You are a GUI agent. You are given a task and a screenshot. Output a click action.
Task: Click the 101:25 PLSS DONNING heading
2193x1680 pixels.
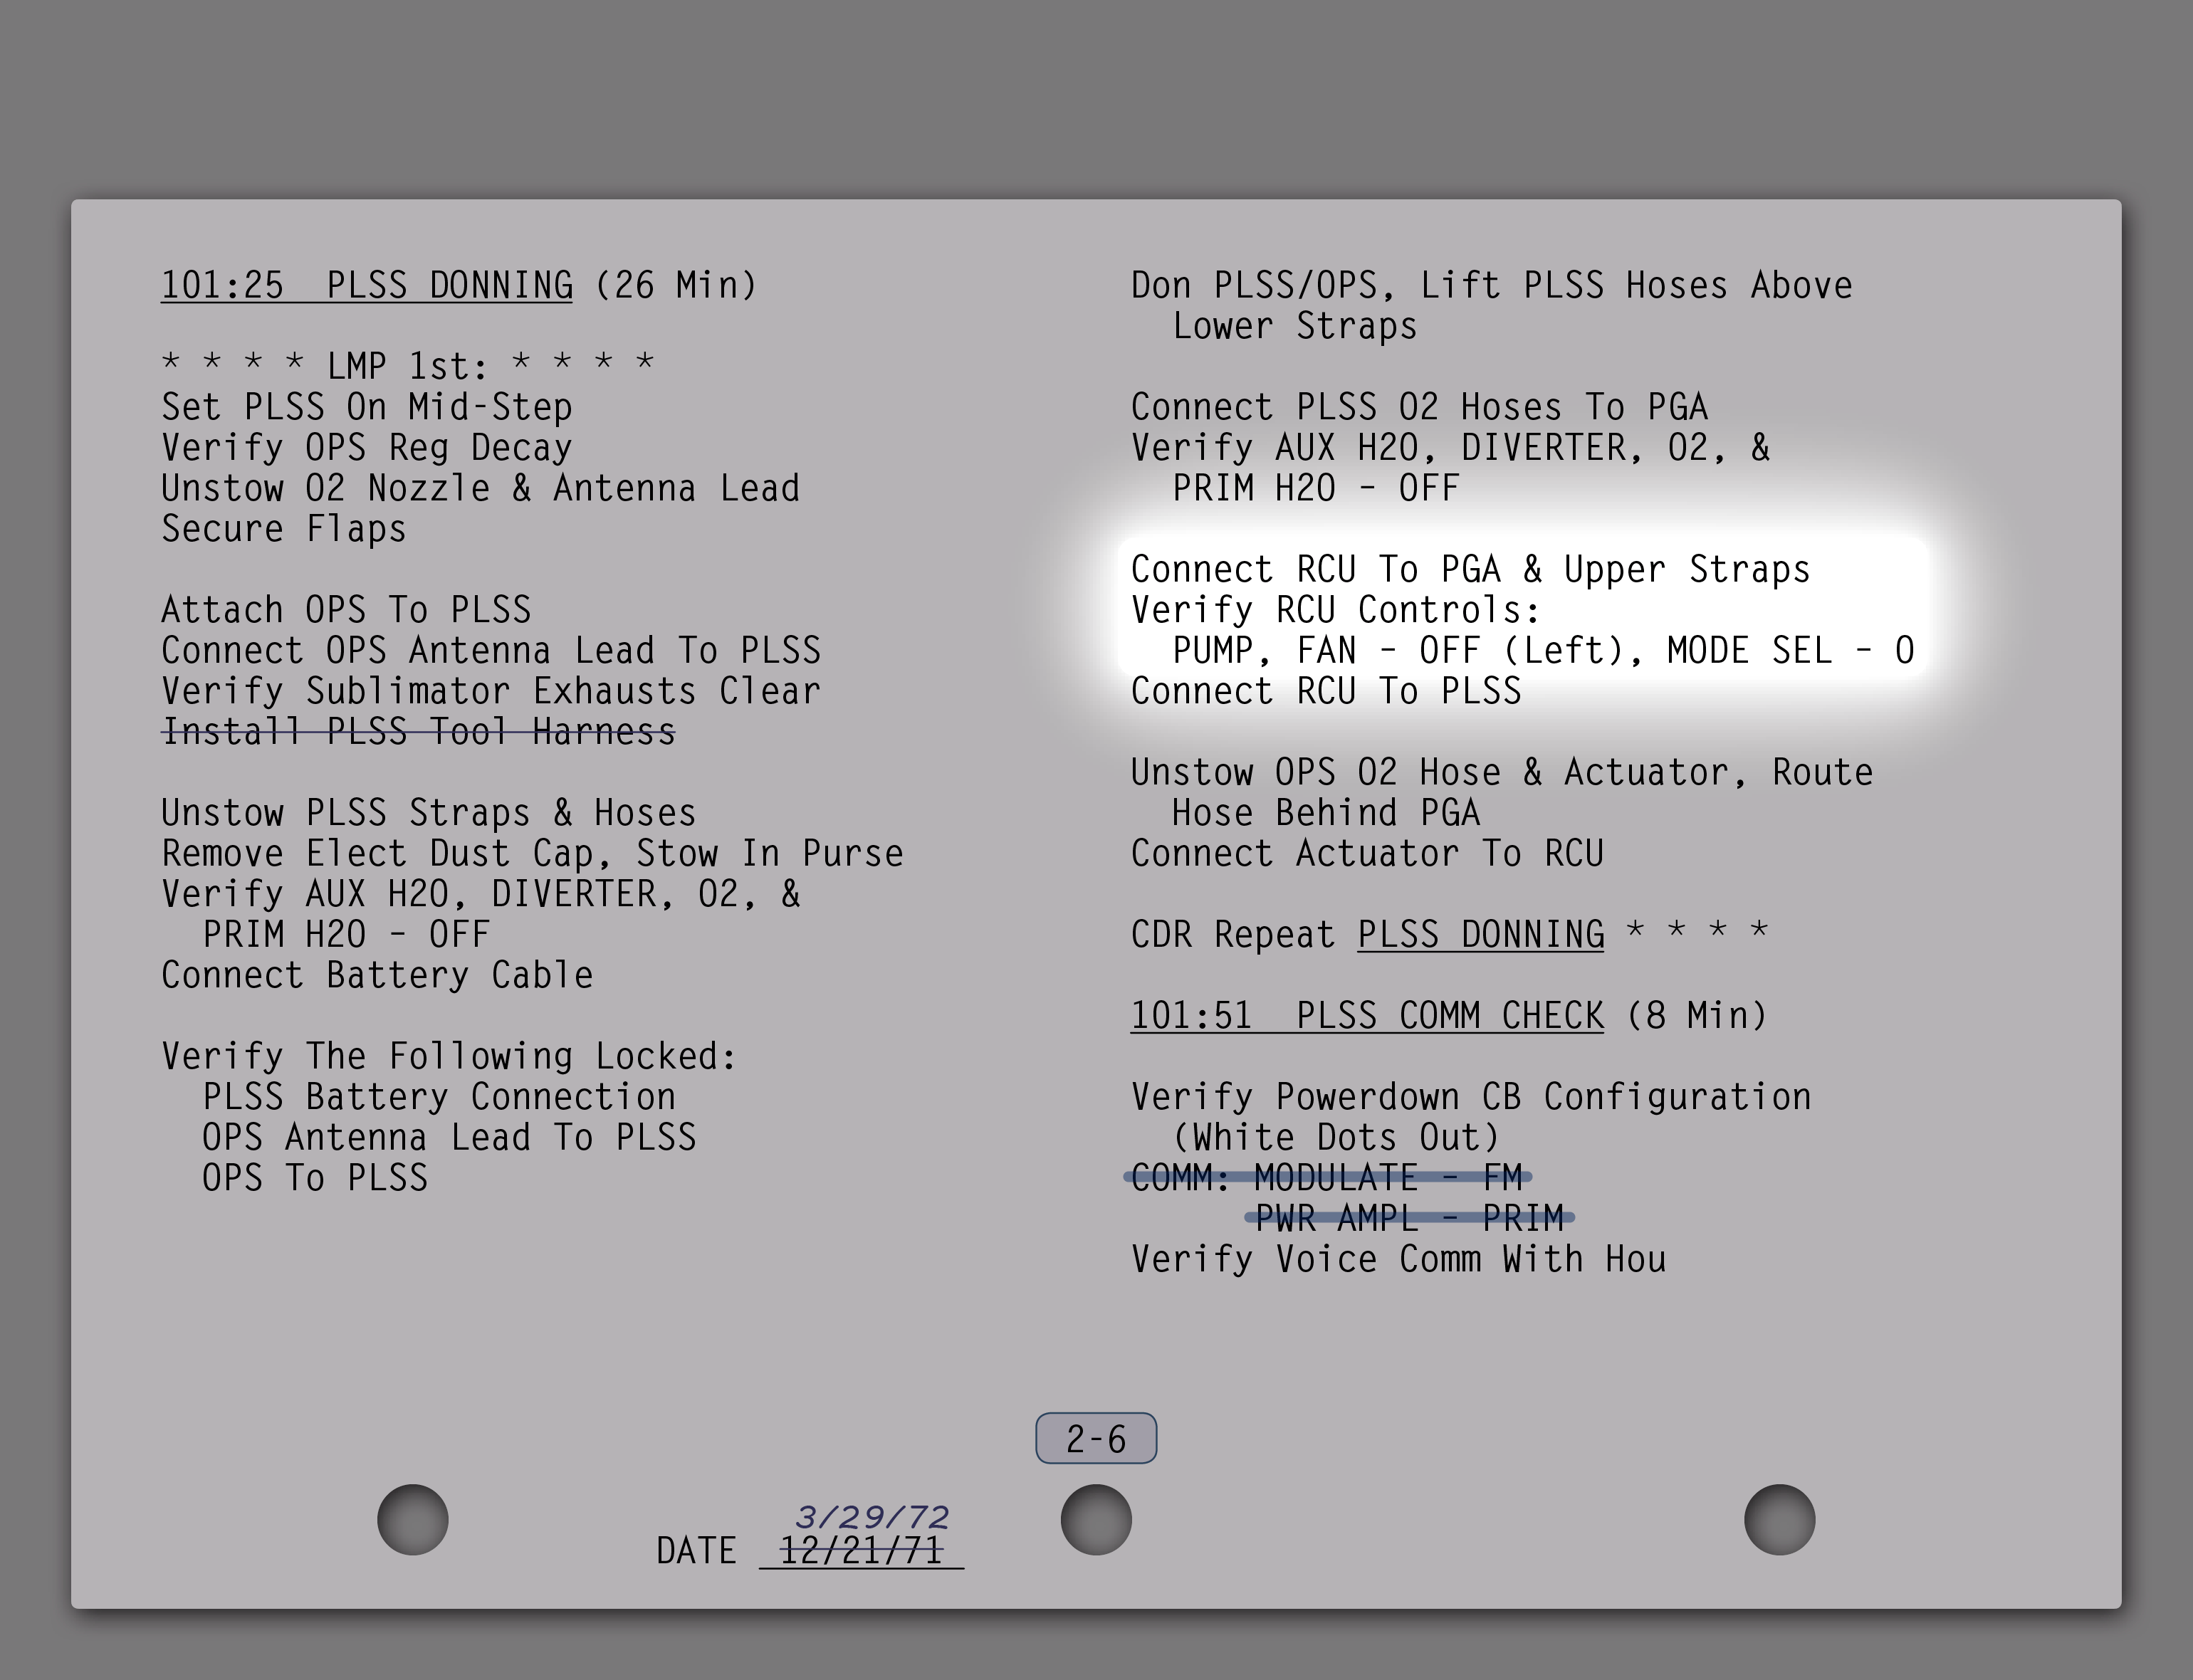[x=367, y=285]
